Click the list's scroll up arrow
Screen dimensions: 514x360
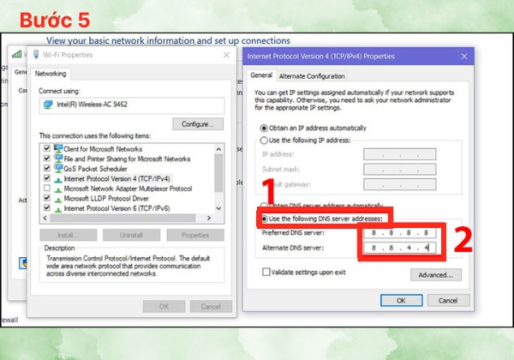pyautogui.click(x=218, y=149)
